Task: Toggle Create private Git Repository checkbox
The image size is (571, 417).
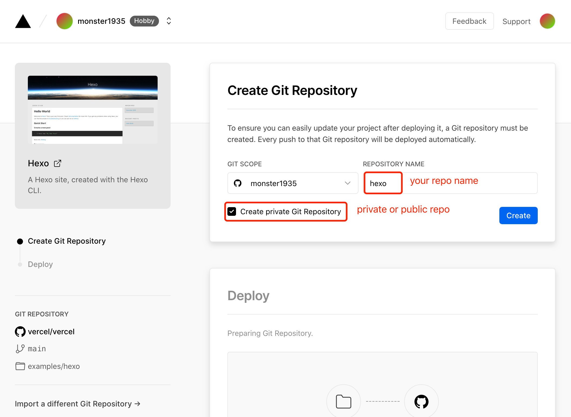Action: point(232,211)
